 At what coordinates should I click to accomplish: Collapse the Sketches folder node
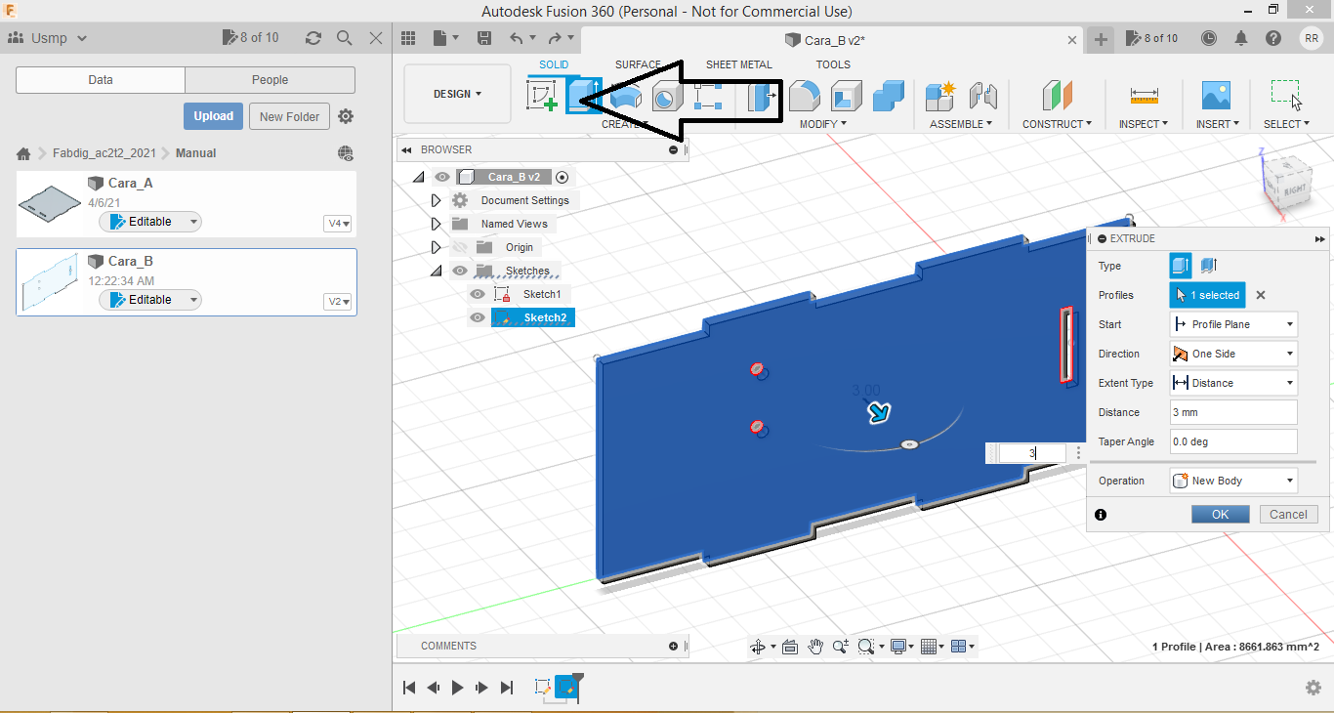437,271
